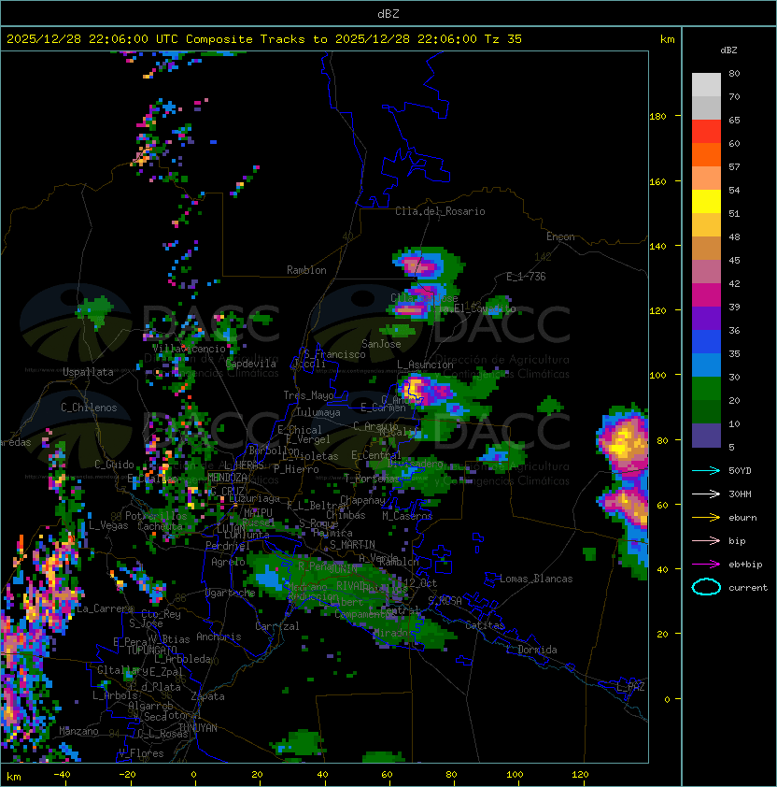Click the 'Uspallata' map label
Screen dimensions: 777x787
coord(88,372)
